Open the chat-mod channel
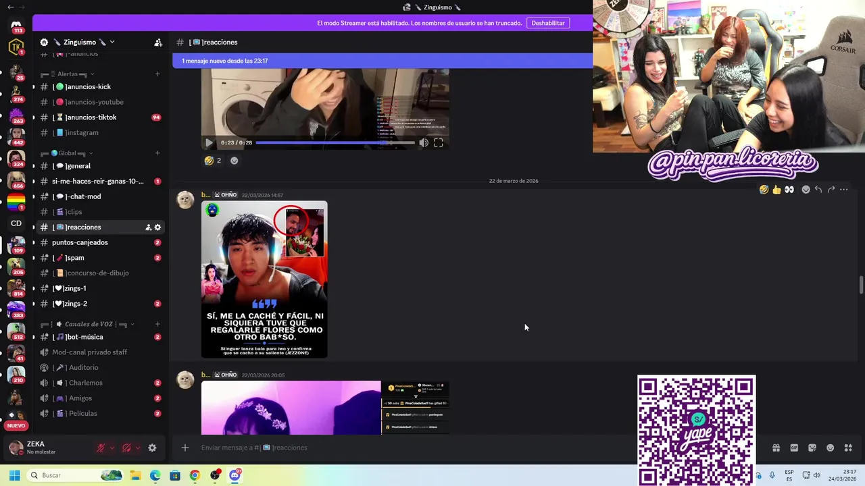Screen dimensions: 865x486 pos(100,196)
